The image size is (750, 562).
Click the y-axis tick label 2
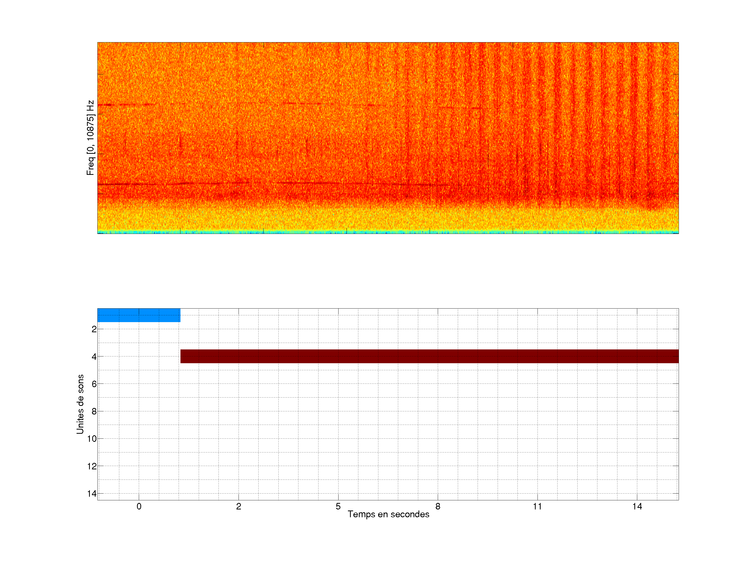[94, 329]
